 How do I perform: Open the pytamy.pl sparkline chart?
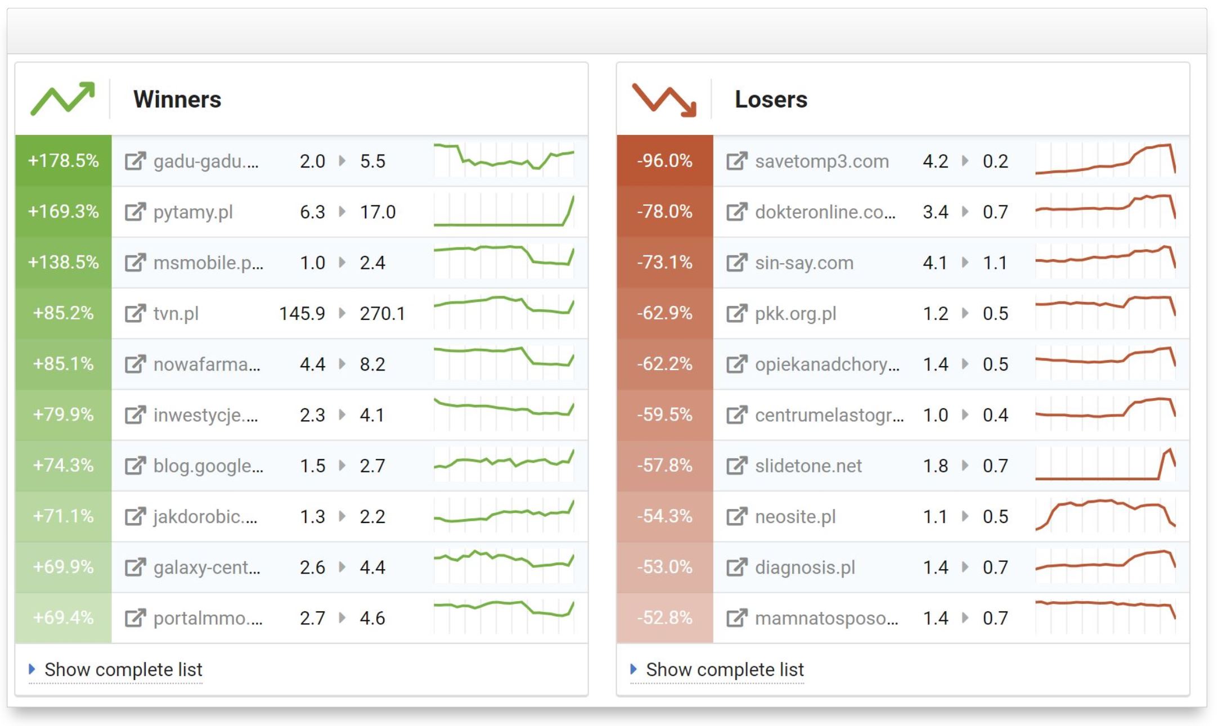click(504, 211)
